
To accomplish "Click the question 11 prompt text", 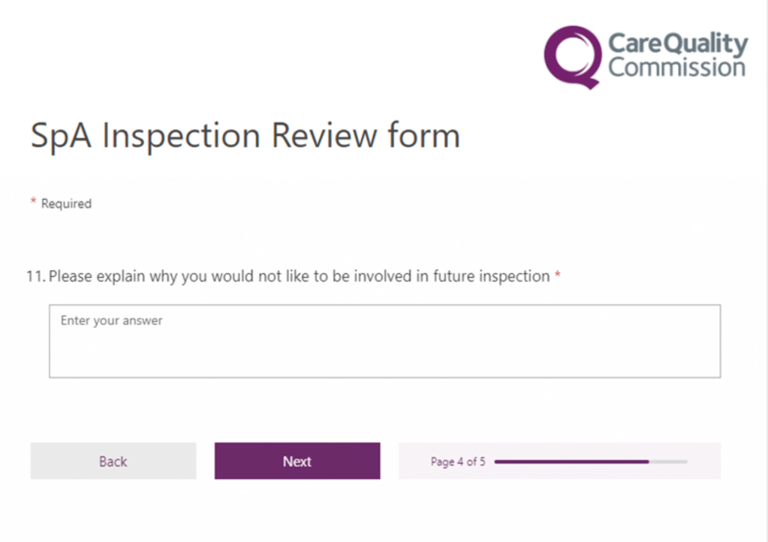I will click(x=299, y=276).
